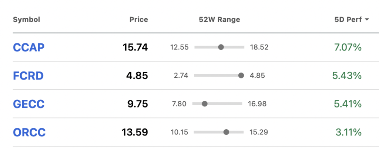
Task: Click CCAP 52-week range slider marker
Action: tap(221, 47)
